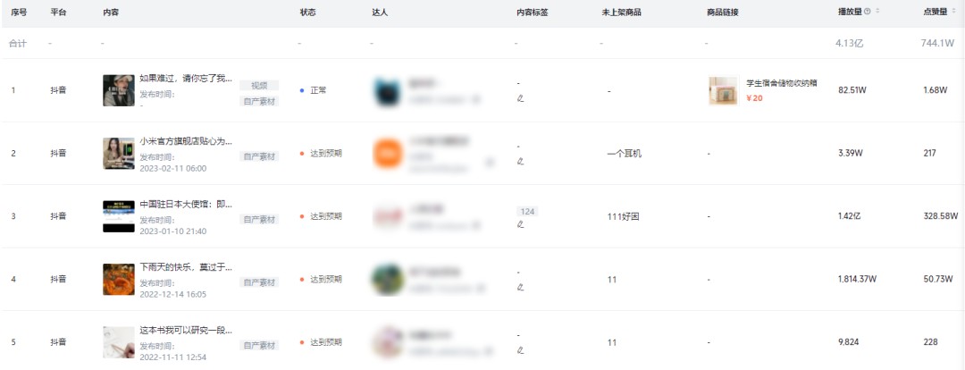Viewport: 965px width, 370px height.
Task: Click the help icon next to 播放量
Action: pos(867,12)
